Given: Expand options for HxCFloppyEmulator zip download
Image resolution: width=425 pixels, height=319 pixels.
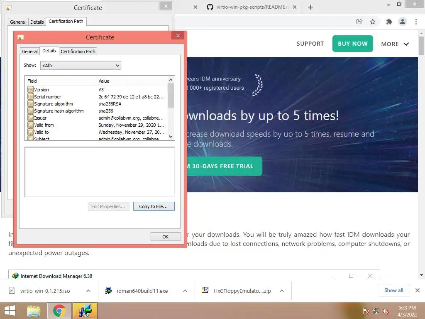Looking at the screenshot, I should click(x=282, y=291).
